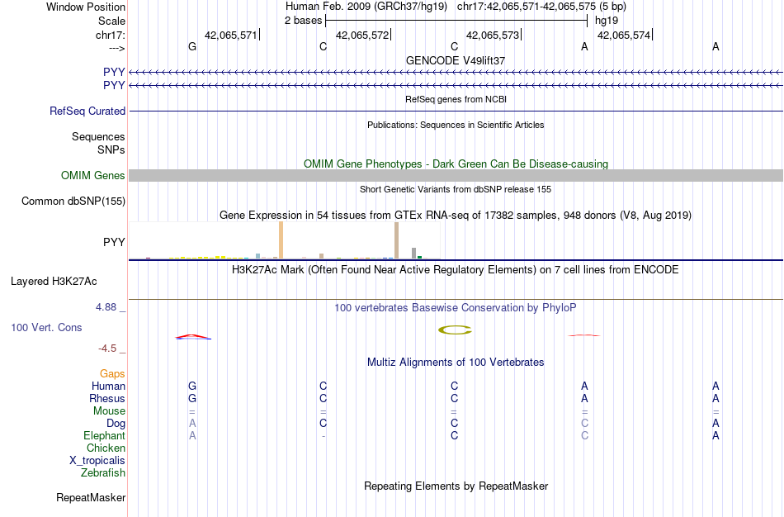
Task: Select the X_tropicalis alignment row label
Action: pos(97,461)
